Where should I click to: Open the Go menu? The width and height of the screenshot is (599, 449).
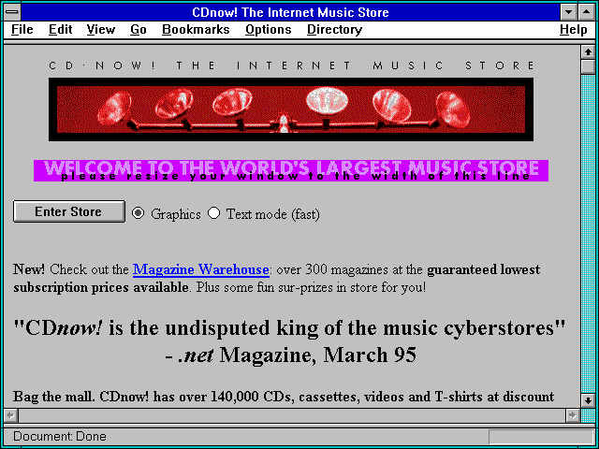[x=139, y=30]
